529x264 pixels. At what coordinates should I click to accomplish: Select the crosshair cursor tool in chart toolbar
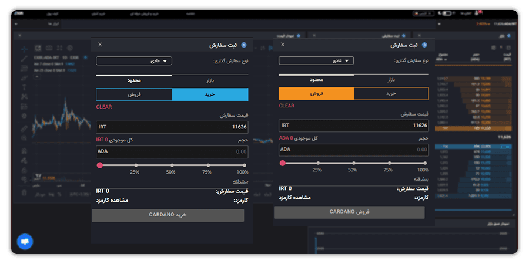point(24,49)
